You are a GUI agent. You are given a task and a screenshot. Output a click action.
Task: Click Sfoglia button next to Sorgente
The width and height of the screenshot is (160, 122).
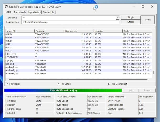[x=131, y=18]
